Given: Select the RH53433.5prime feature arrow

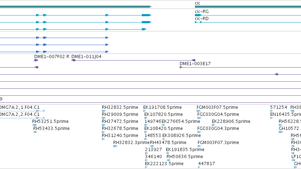Looking at the screenshot, I should (35, 132).
